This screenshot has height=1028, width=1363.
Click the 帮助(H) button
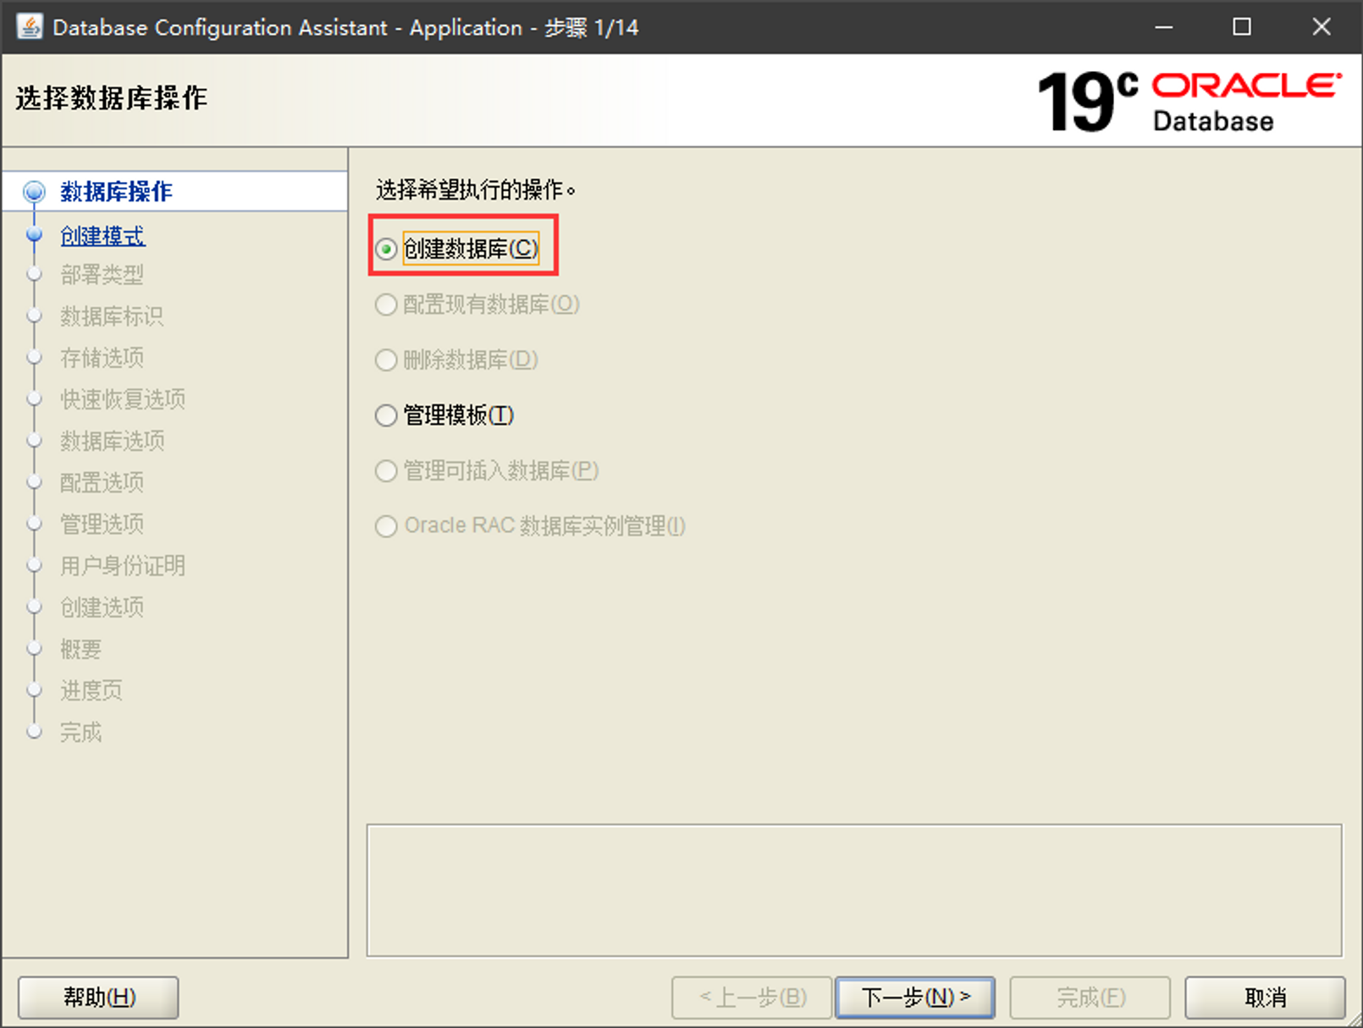pos(98,998)
